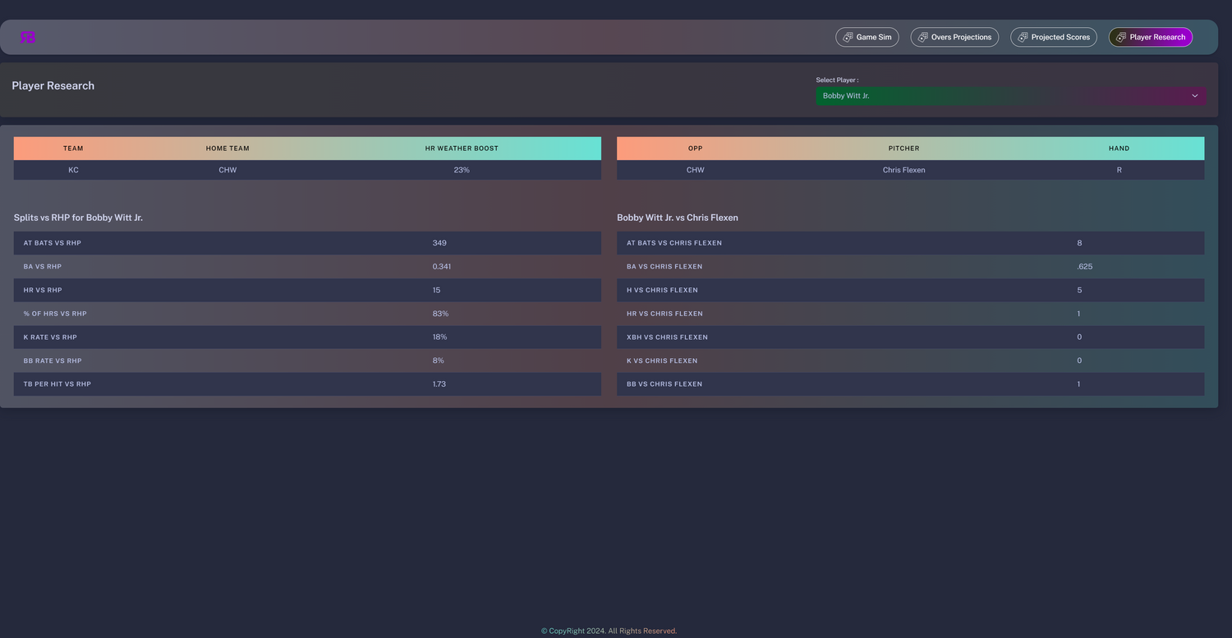Select the HR WEATHER BOOST column header
Image resolution: width=1232 pixels, height=638 pixels.
pyautogui.click(x=462, y=149)
